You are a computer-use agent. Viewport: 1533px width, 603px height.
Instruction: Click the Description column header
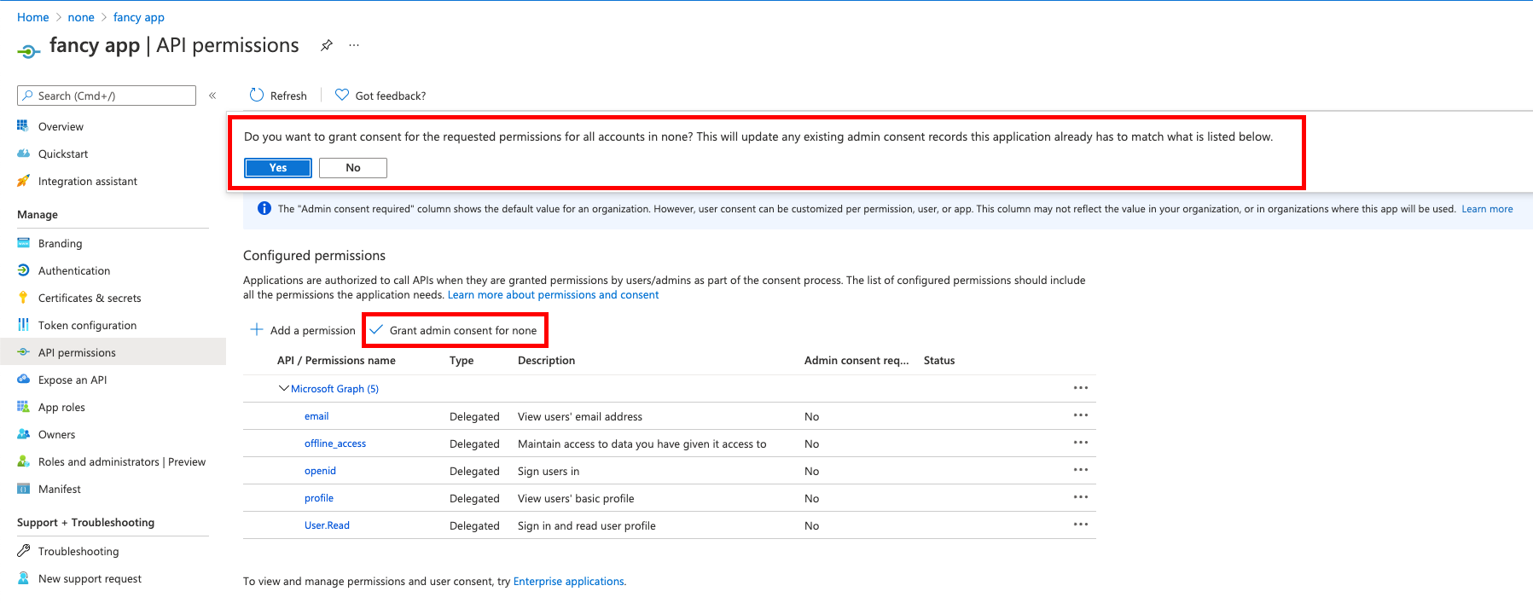[546, 361]
